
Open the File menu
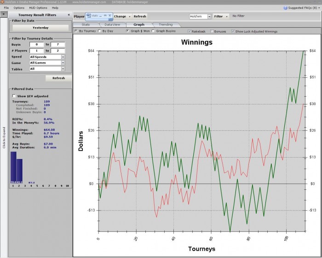click(x=6, y=8)
